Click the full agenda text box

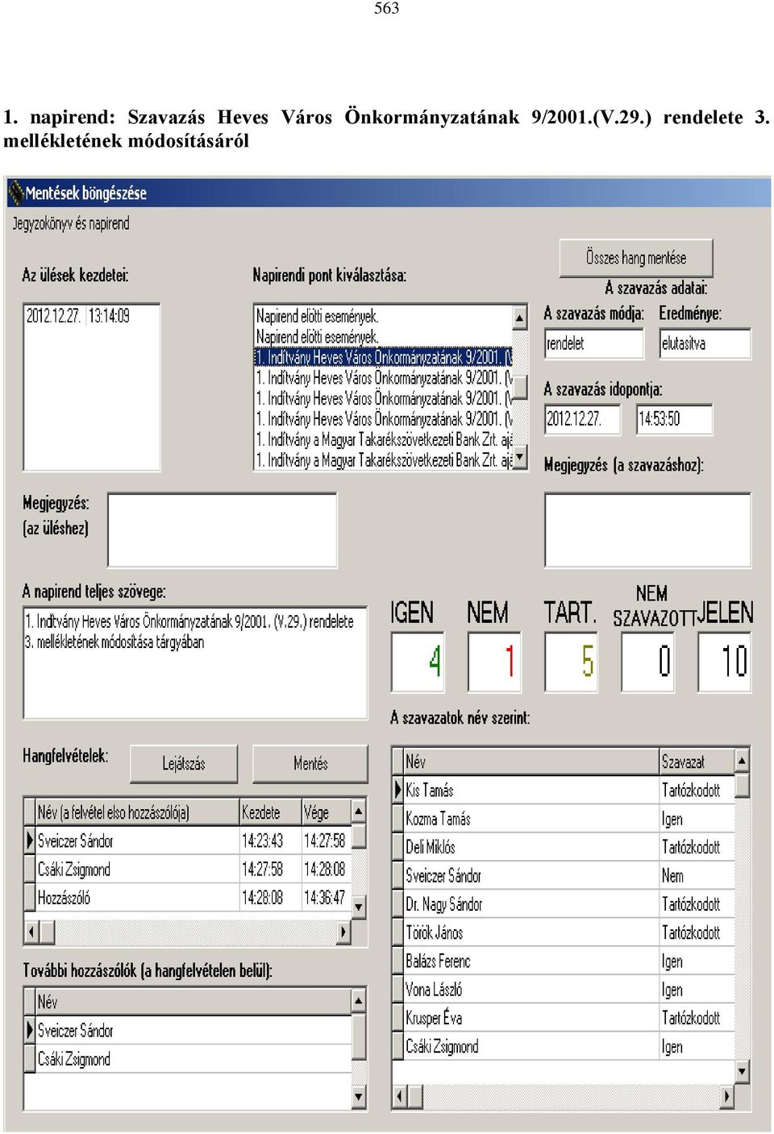195,662
